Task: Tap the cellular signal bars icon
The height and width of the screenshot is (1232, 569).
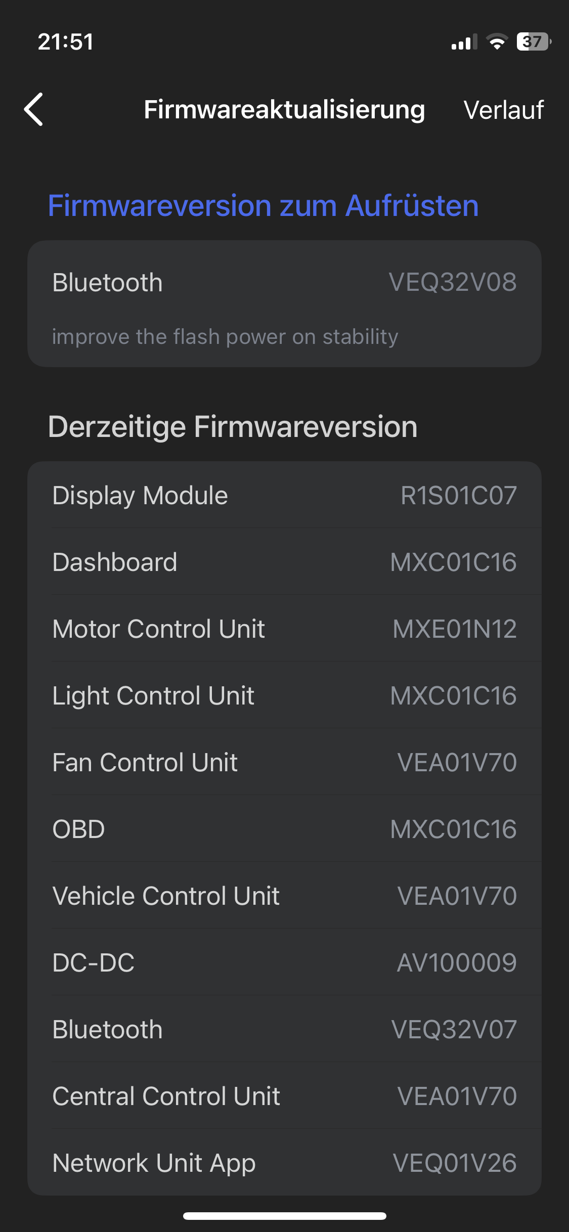Action: [x=464, y=42]
